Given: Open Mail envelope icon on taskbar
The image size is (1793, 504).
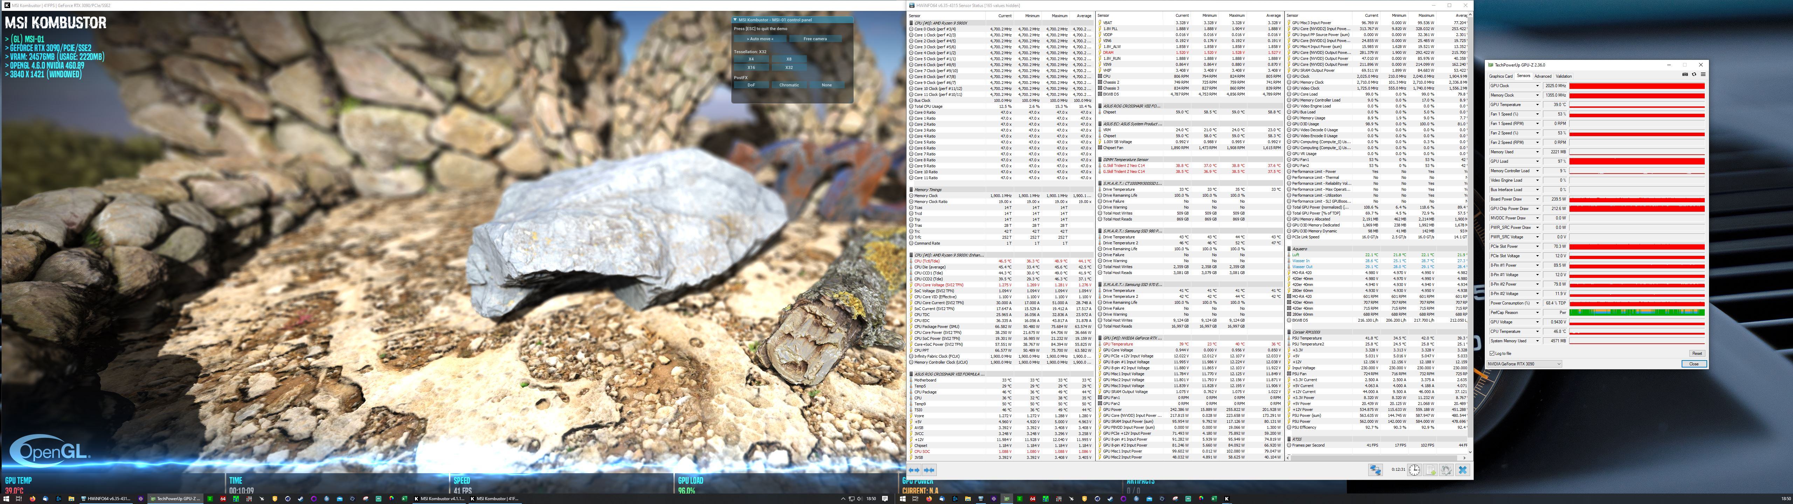Looking at the screenshot, I should (x=340, y=498).
